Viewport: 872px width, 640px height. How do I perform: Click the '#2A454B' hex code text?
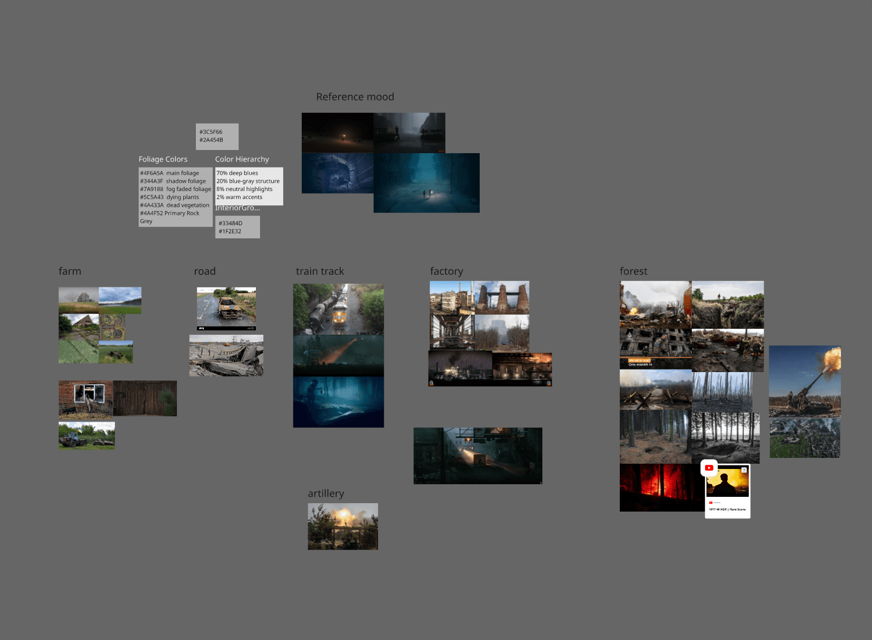pos(211,140)
